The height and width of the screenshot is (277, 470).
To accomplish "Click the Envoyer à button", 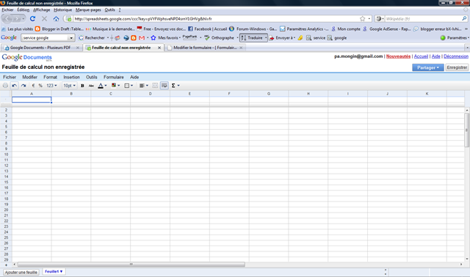I will pyautogui.click(x=282, y=38).
